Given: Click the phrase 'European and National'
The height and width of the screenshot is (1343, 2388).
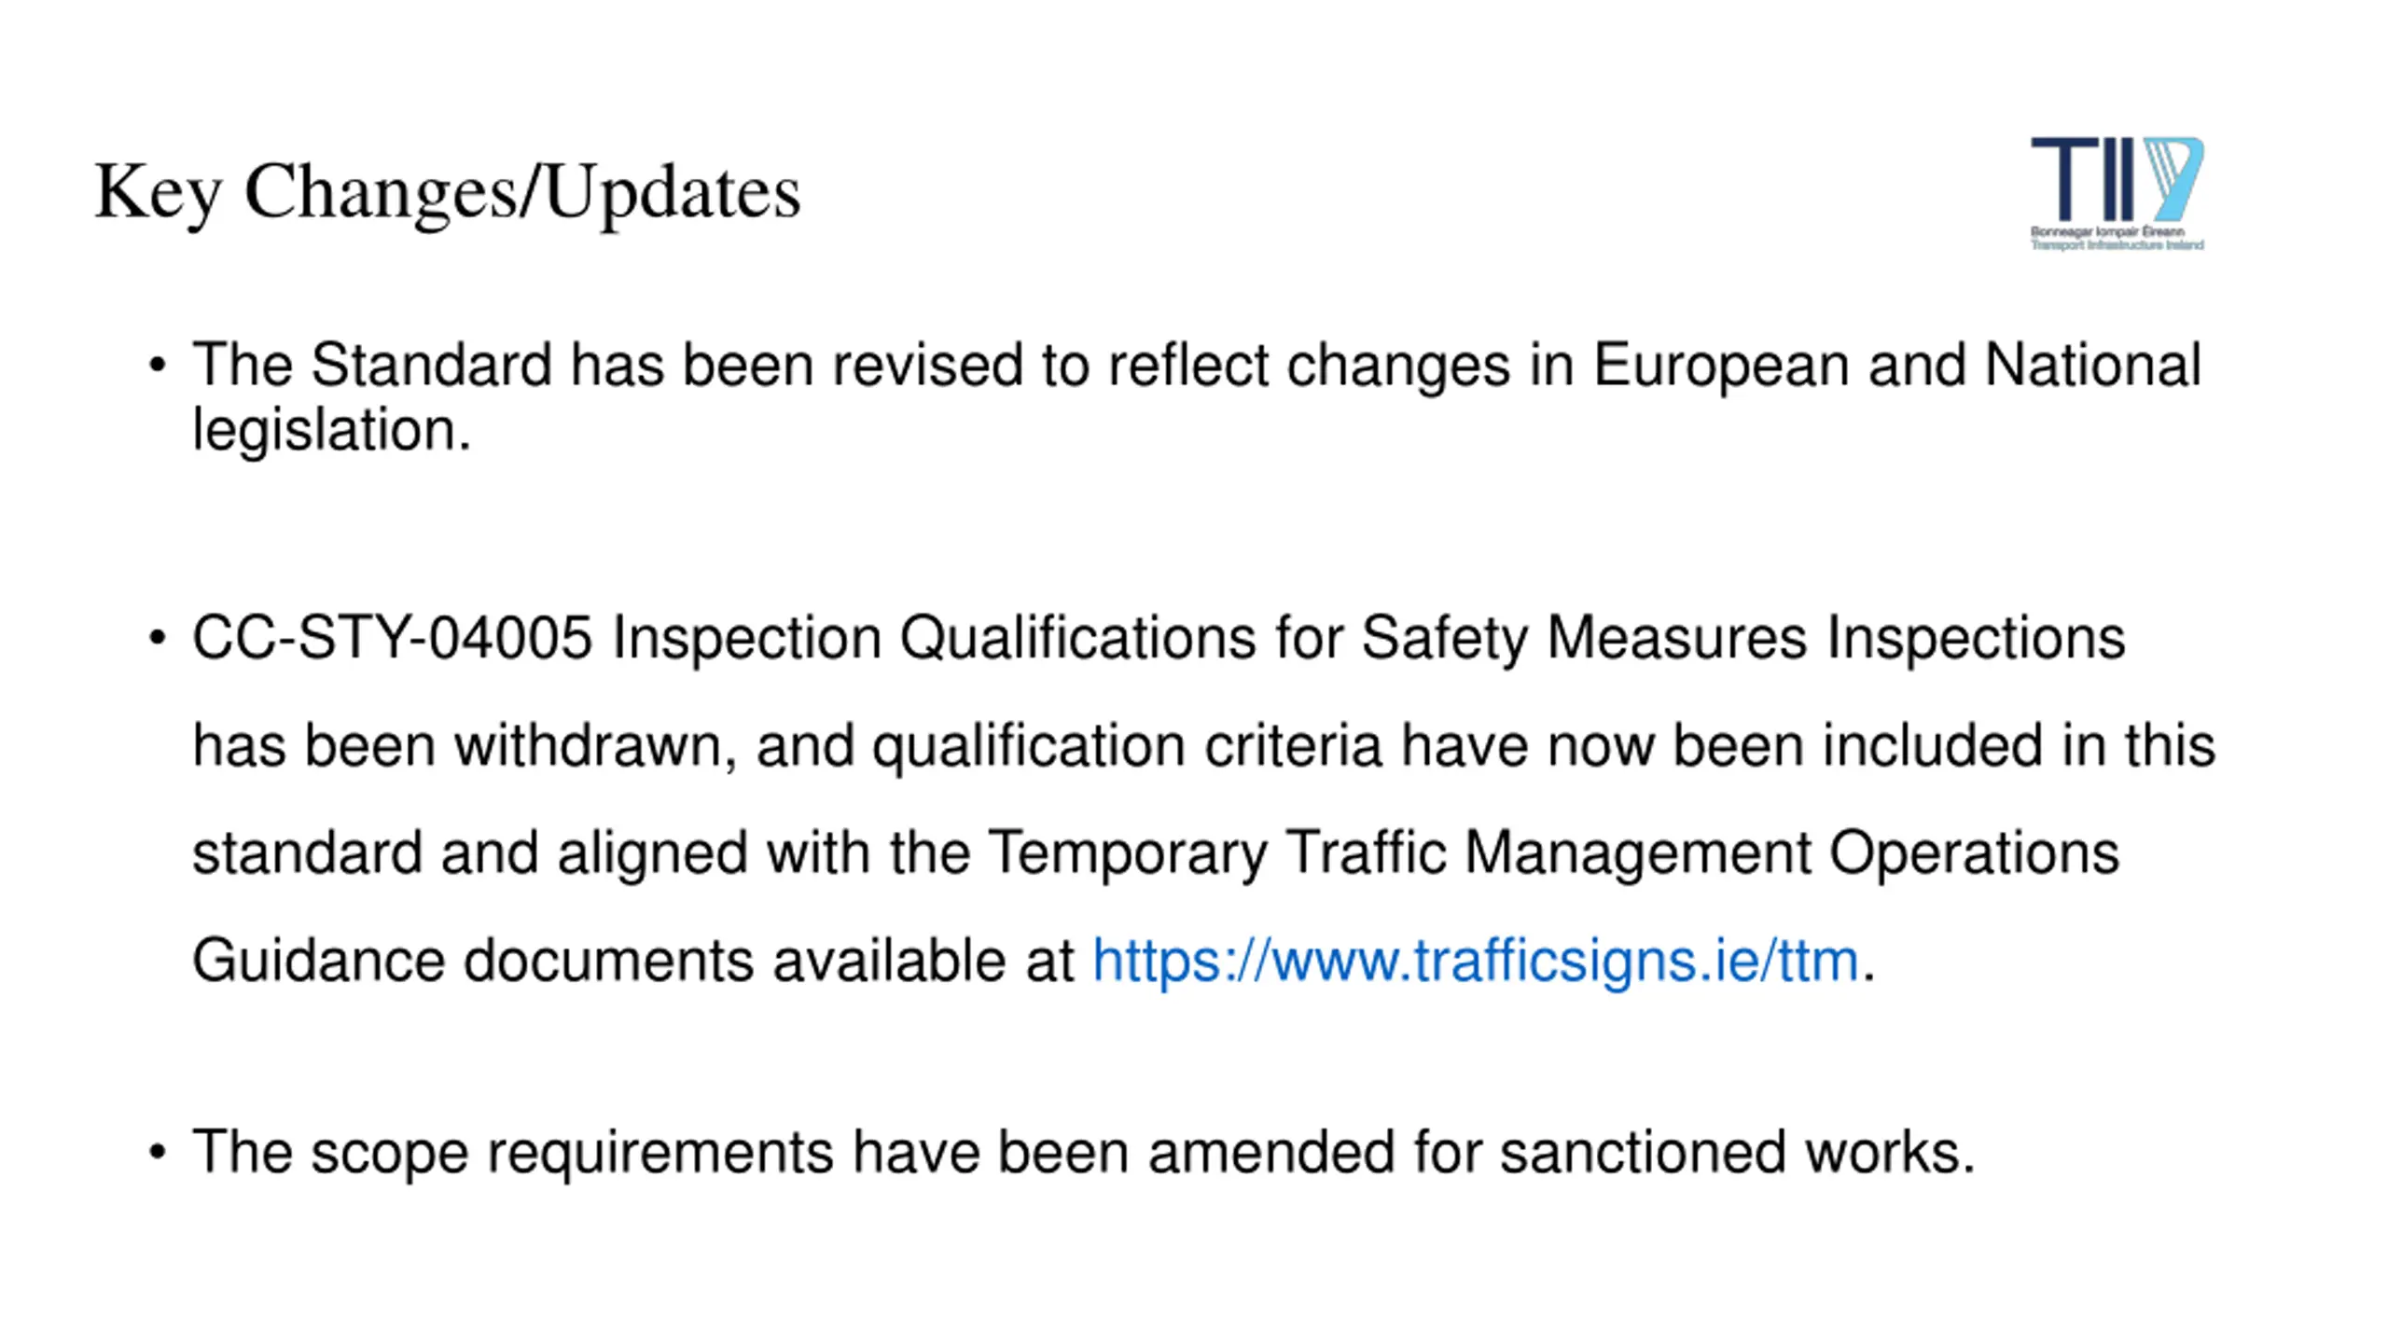Looking at the screenshot, I should 1897,366.
